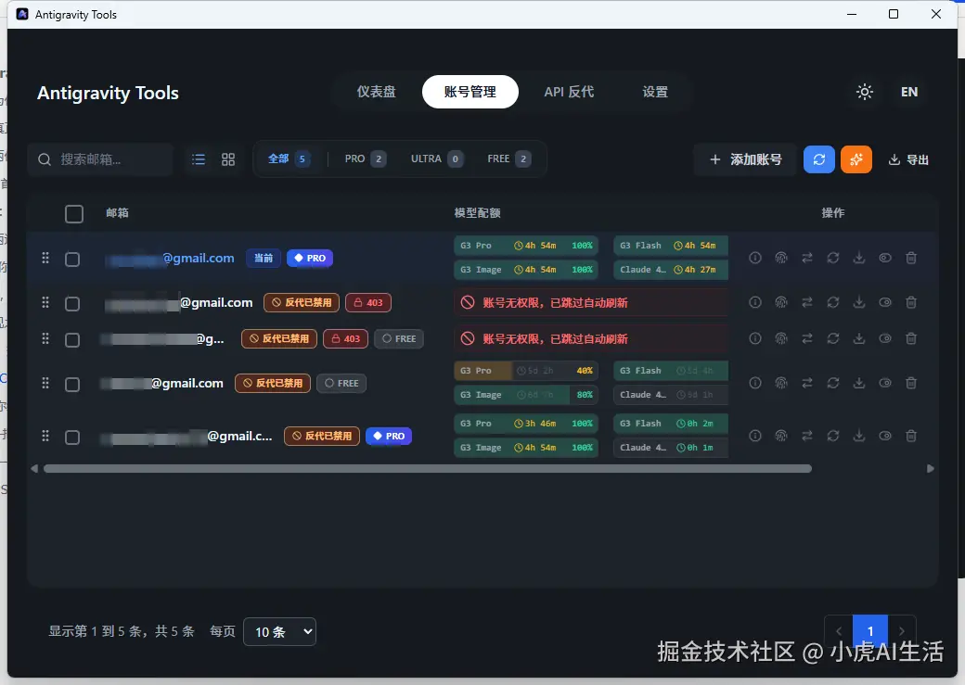Refresh quota for the 当前 account
The width and height of the screenshot is (965, 685).
pos(832,258)
